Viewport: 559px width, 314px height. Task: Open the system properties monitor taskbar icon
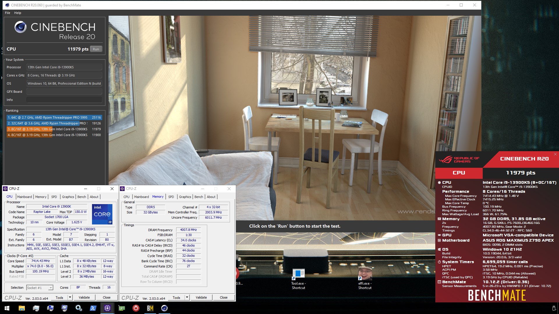[50, 308]
